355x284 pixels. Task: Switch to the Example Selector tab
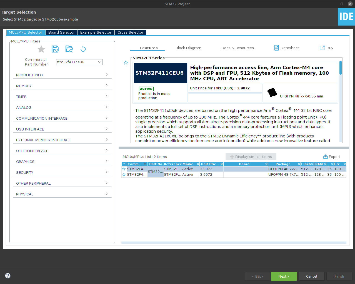coord(96,32)
